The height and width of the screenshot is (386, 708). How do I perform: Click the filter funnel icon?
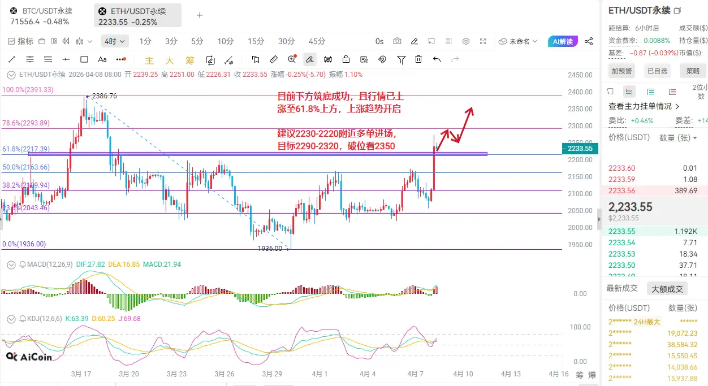tap(401, 59)
